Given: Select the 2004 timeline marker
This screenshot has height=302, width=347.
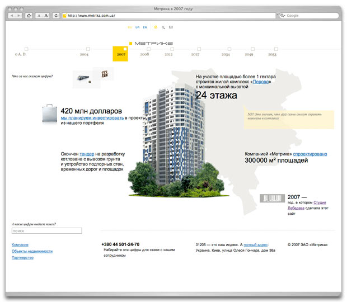Looking at the screenshot, I should coord(85,50).
